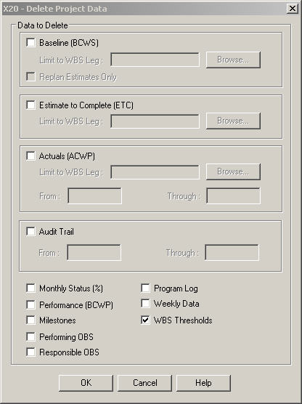302x404 pixels.
Task: Confirm with the OK button
Action: tap(86, 383)
